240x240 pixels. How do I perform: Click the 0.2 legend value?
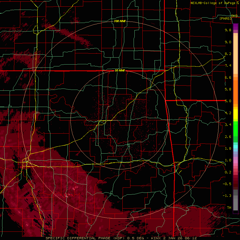(228, 172)
